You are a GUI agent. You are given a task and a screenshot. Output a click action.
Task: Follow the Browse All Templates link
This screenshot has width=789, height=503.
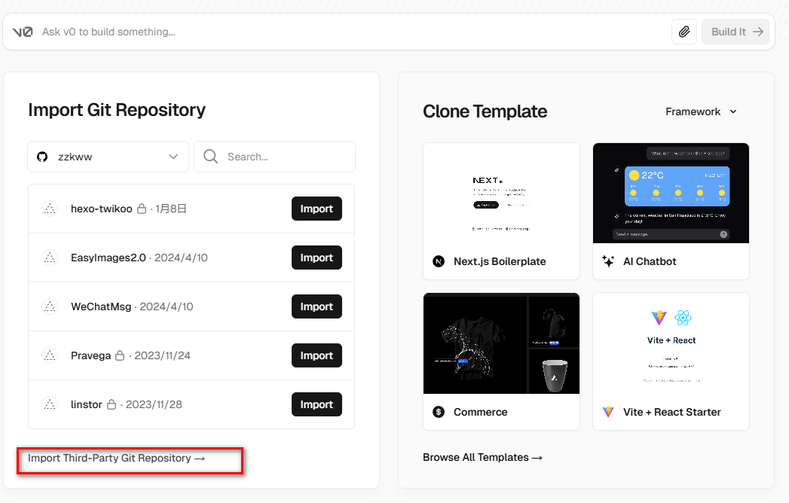point(482,457)
